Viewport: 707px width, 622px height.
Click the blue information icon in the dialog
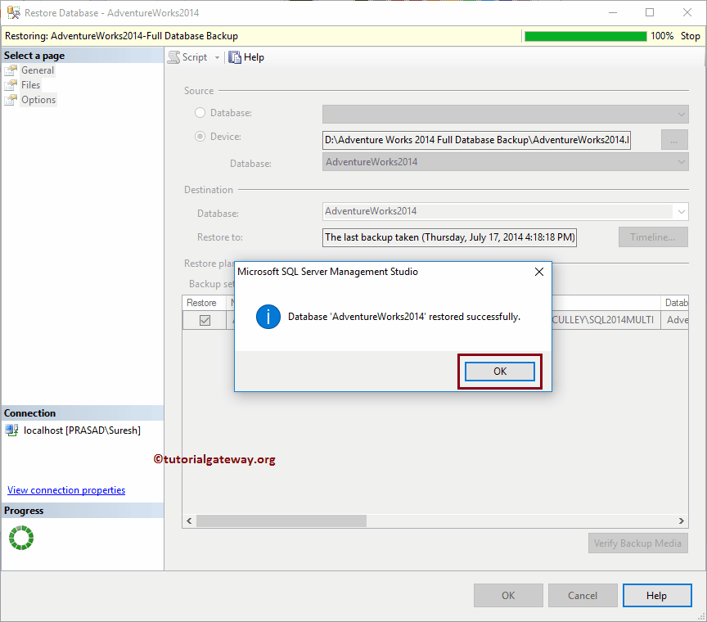[268, 317]
